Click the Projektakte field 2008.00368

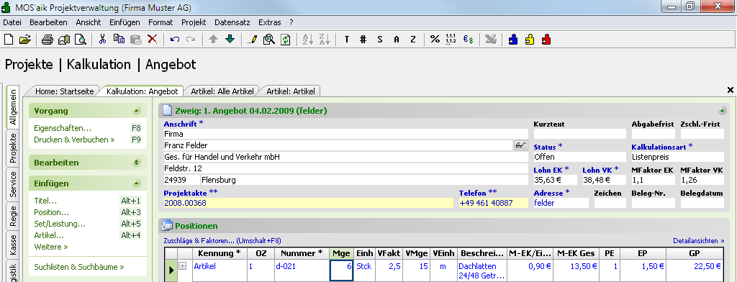pos(308,203)
